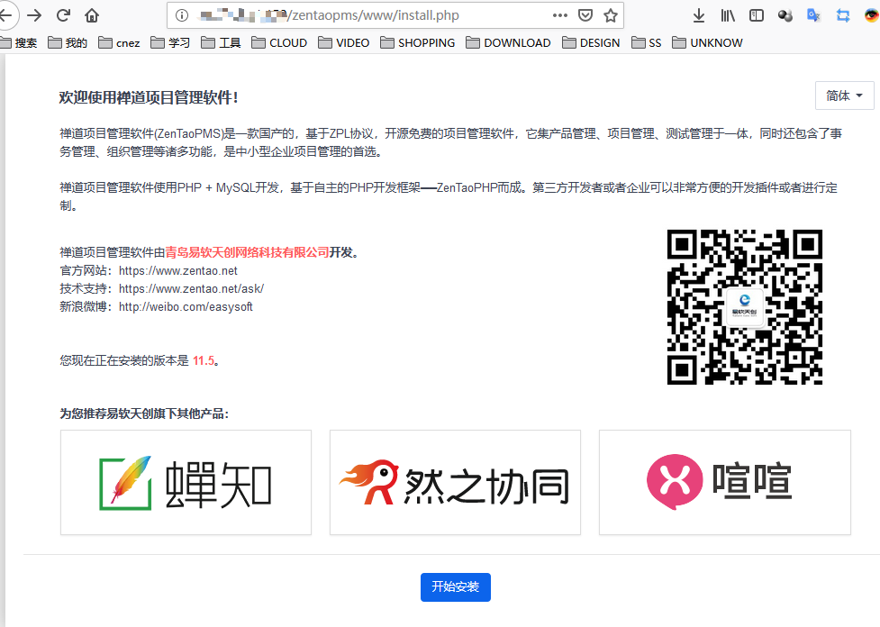Reload the install page
The image size is (880, 627).
point(63,15)
